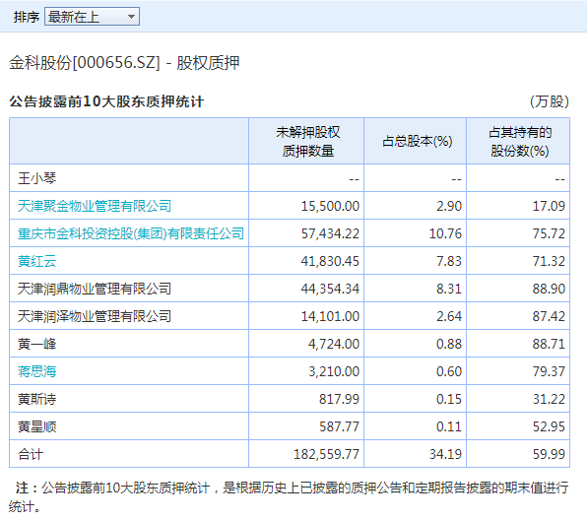Click the value 15,500.00
The image size is (587, 521).
(x=330, y=206)
